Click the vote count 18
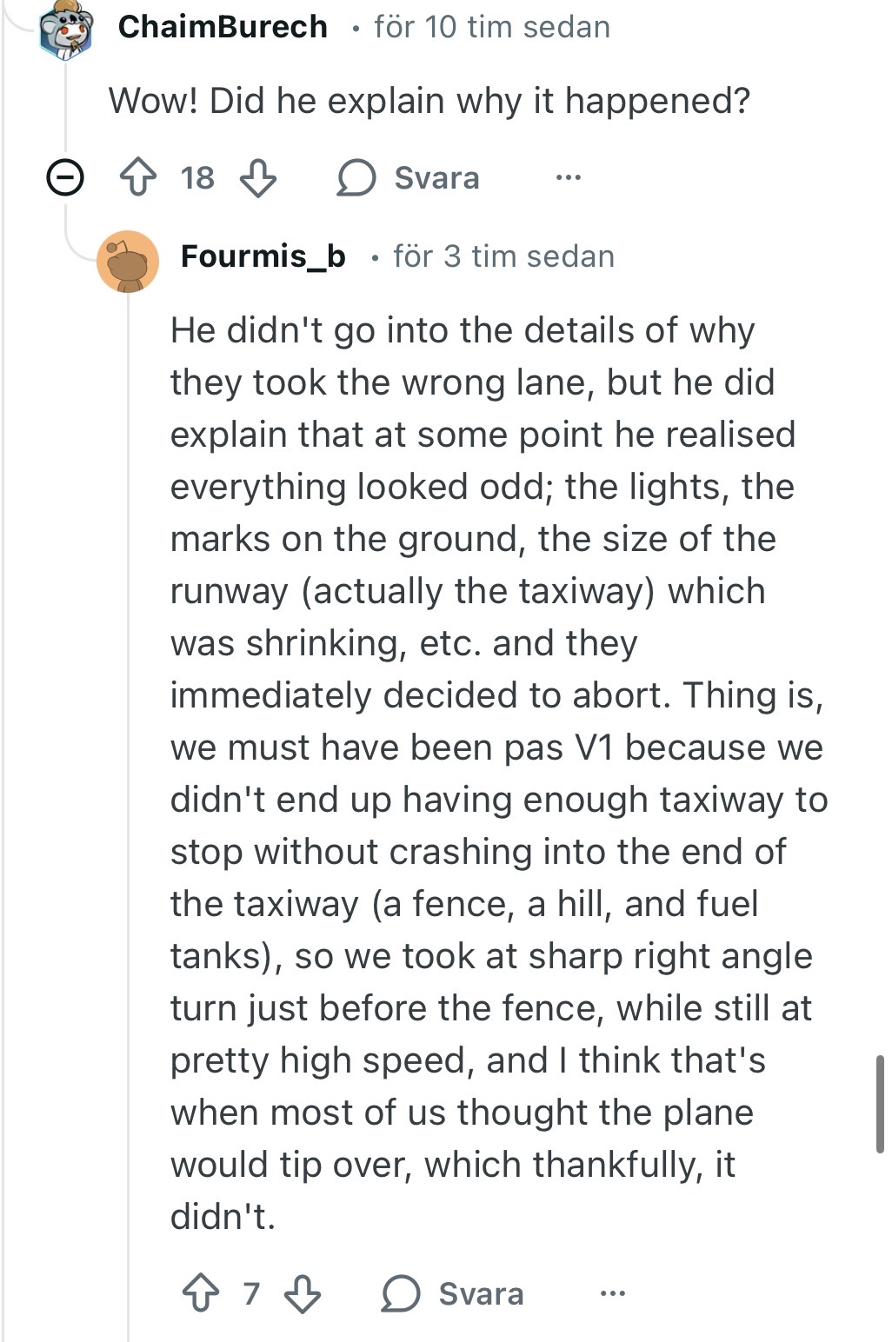 197,178
